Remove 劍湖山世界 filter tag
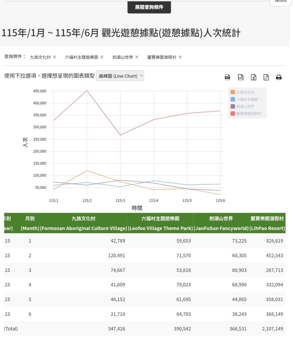Screen dimensions: 293x340 137,57
